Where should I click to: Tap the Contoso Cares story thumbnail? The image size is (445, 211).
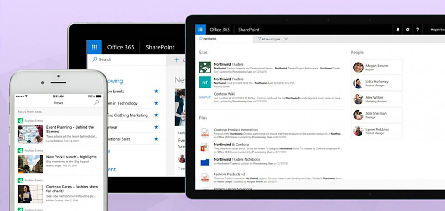(30, 194)
